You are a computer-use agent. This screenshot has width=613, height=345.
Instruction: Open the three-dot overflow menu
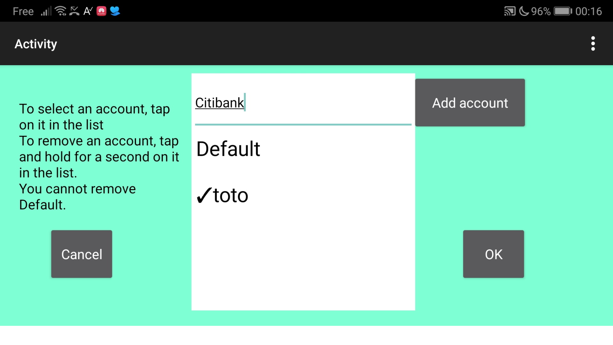593,43
